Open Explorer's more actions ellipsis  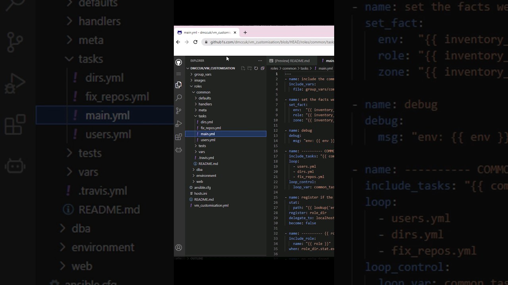[x=260, y=61]
